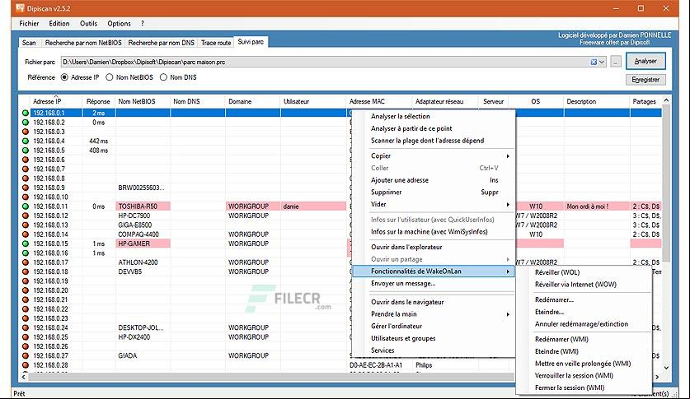
Task: Click the red status dot for 192.168.0.20
Action: (26, 290)
